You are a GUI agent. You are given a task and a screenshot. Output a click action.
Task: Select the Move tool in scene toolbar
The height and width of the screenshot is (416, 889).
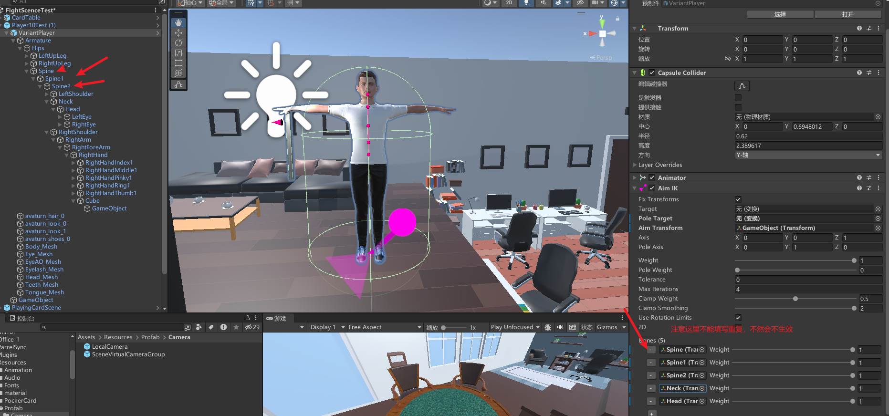coord(178,33)
